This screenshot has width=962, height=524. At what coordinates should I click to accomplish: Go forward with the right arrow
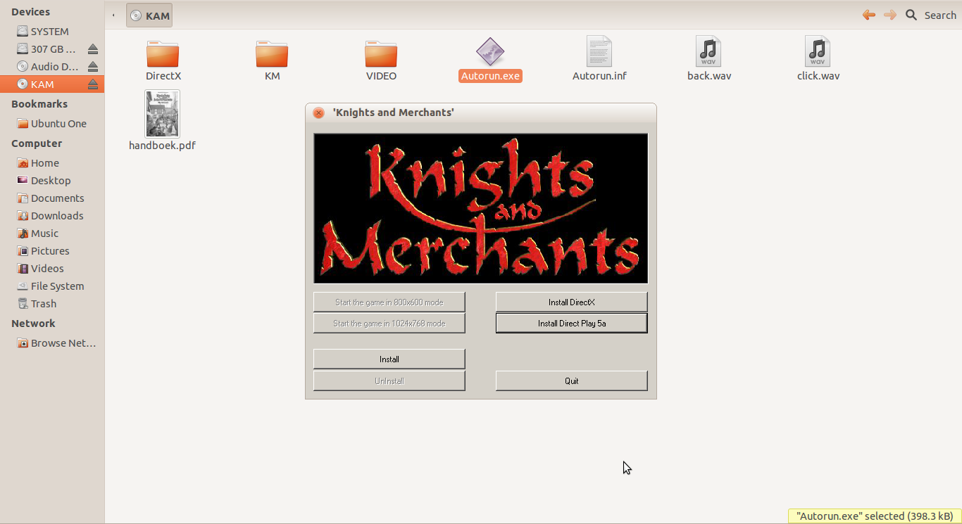(x=890, y=15)
